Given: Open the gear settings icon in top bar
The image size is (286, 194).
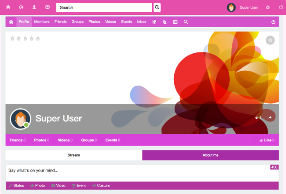Looking at the screenshot, I should 268,7.
